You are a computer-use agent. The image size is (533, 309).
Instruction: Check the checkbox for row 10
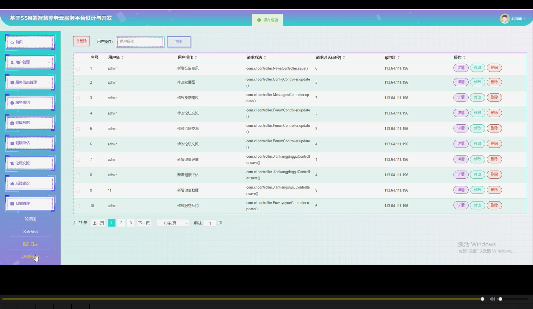(78, 206)
